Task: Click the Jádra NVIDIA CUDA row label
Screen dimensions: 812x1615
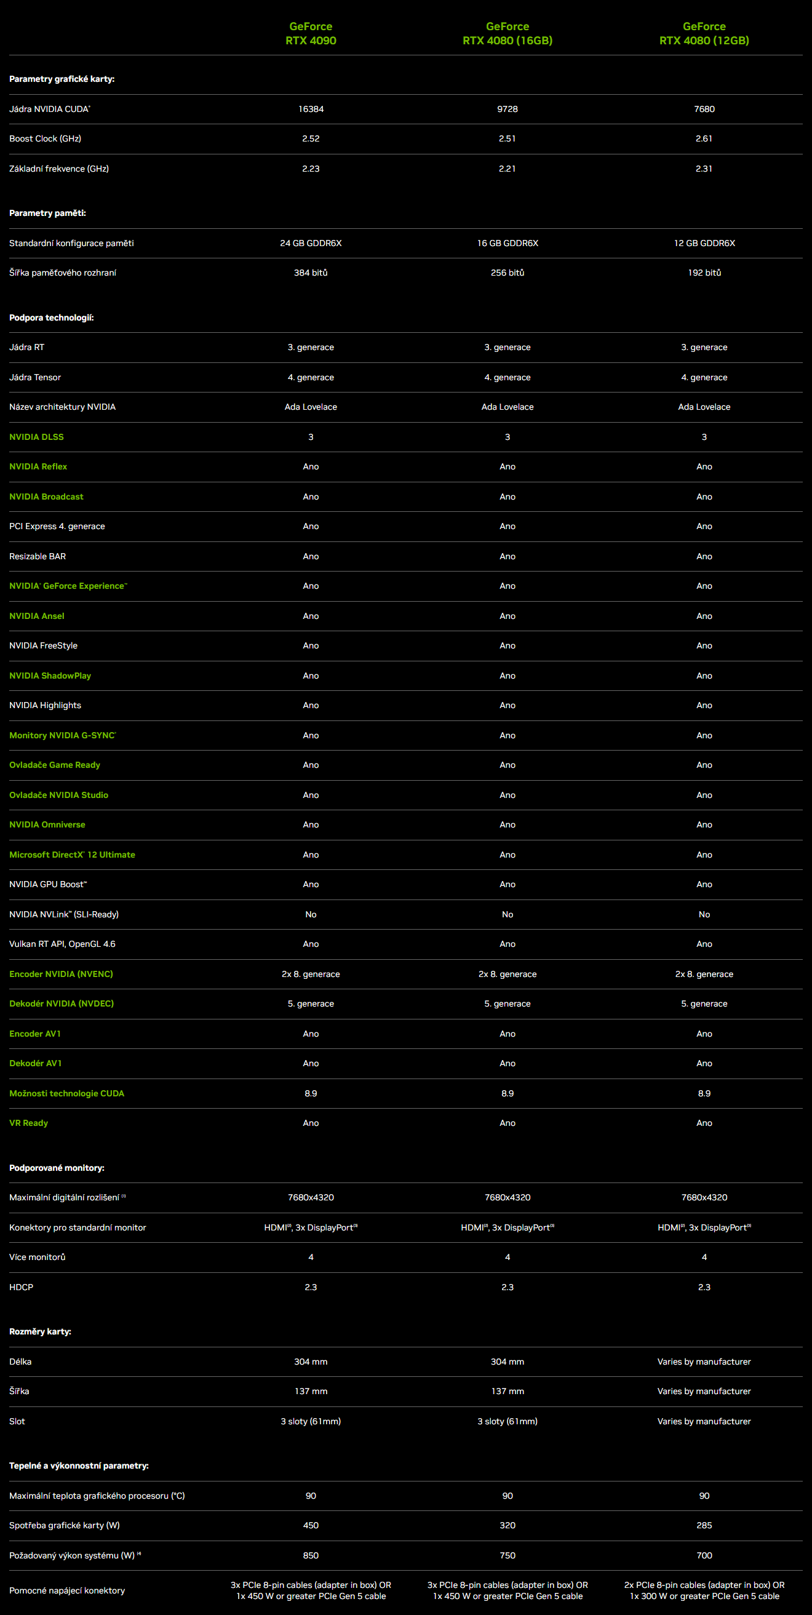Action: pos(50,109)
